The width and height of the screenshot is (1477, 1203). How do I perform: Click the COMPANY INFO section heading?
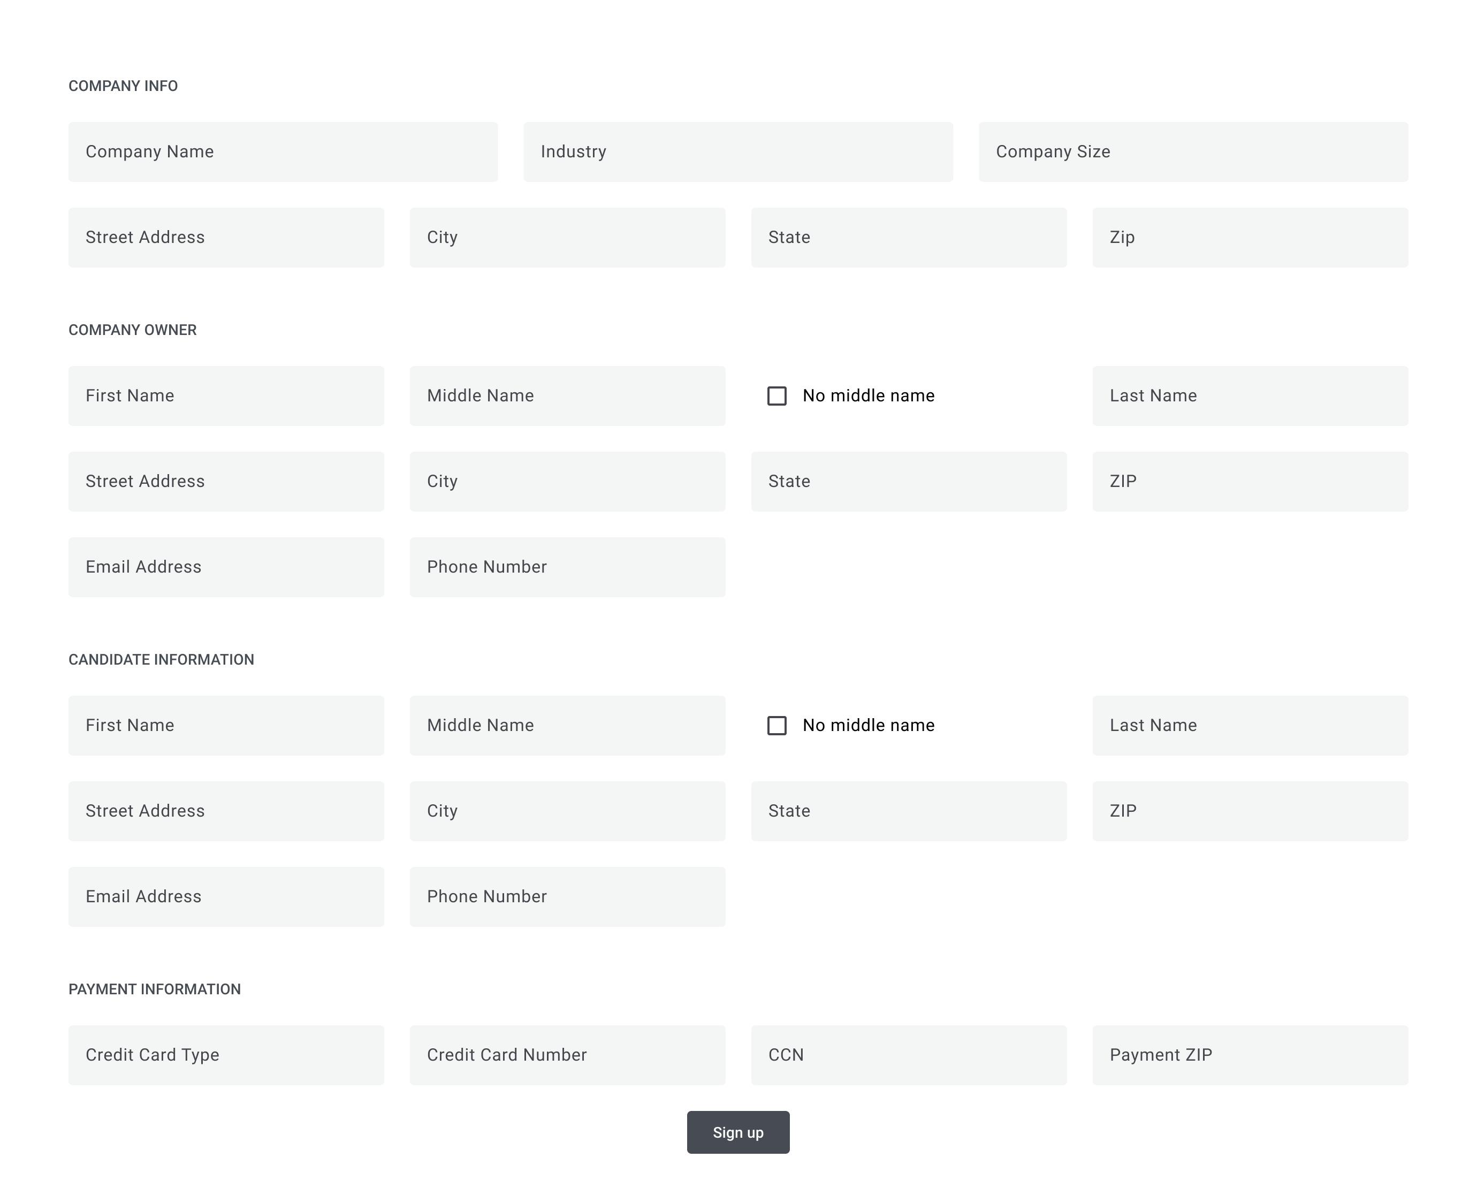point(123,86)
